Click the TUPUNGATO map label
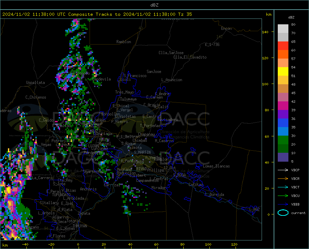The image size is (309, 249). tap(61, 195)
